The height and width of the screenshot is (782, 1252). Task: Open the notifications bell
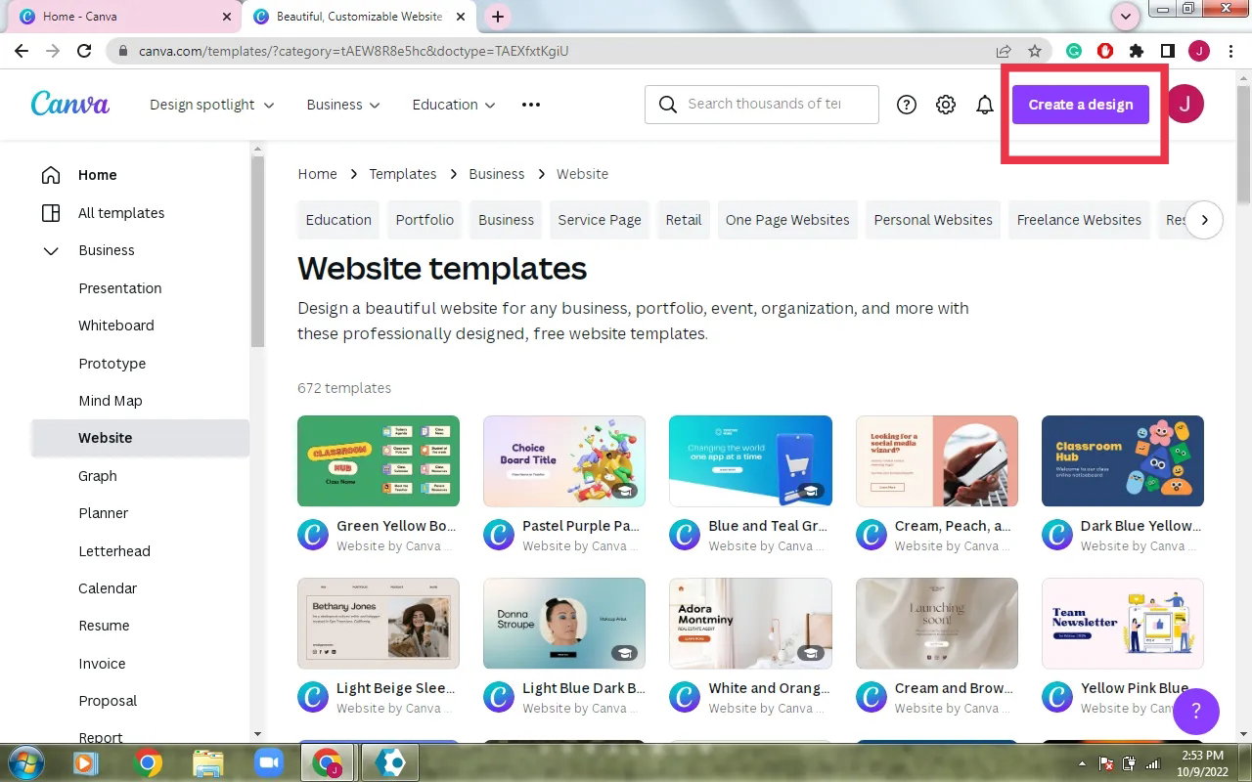(x=985, y=105)
